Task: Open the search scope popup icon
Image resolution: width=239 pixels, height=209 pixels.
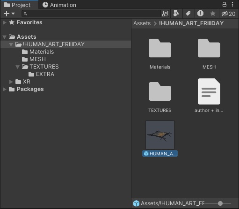Action: [x=165, y=14]
